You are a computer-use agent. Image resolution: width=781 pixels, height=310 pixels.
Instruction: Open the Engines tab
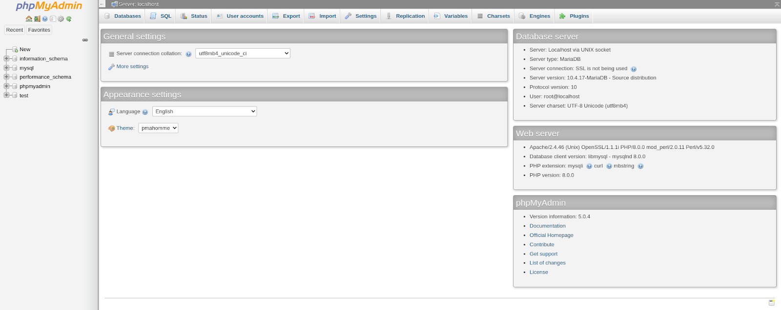(x=534, y=16)
